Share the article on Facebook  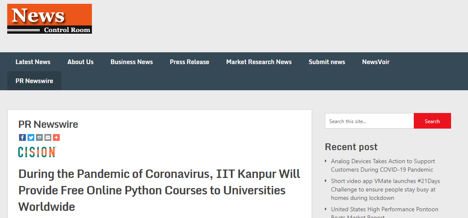coord(22,137)
